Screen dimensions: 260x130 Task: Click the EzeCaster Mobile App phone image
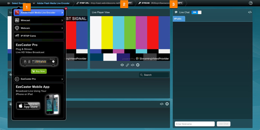(52, 104)
